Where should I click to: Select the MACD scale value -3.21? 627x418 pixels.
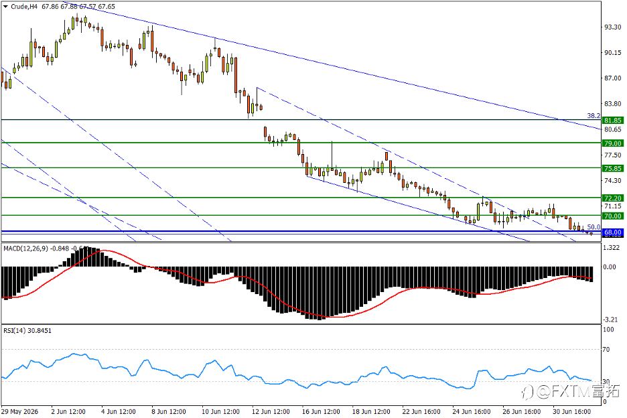[x=610, y=320]
